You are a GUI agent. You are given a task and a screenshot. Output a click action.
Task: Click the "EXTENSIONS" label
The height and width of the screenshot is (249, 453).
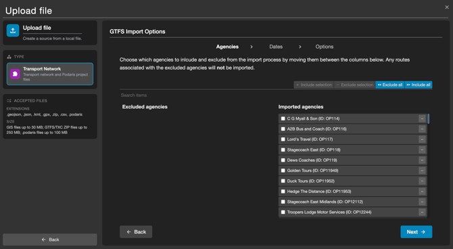point(18,109)
